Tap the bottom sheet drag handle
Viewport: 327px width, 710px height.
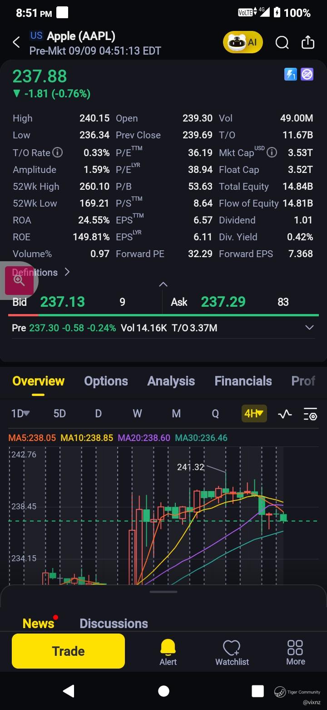tap(163, 592)
